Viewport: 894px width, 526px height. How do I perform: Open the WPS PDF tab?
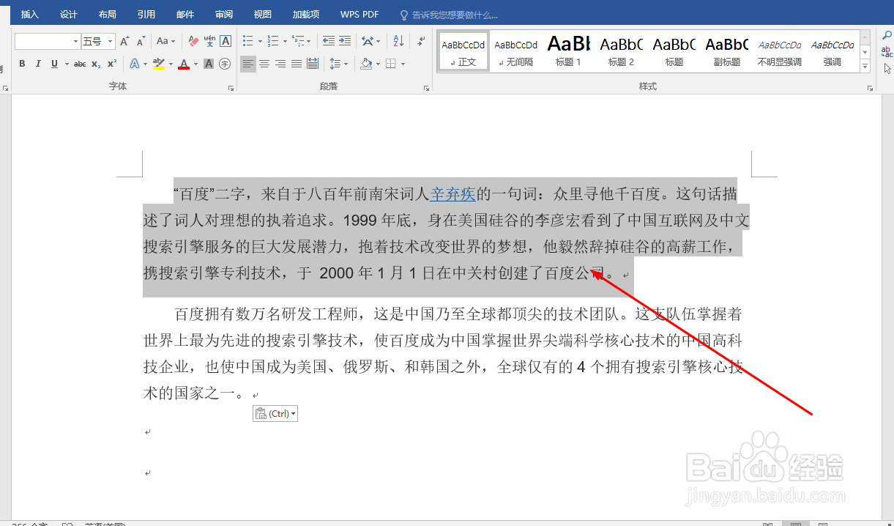tap(360, 15)
